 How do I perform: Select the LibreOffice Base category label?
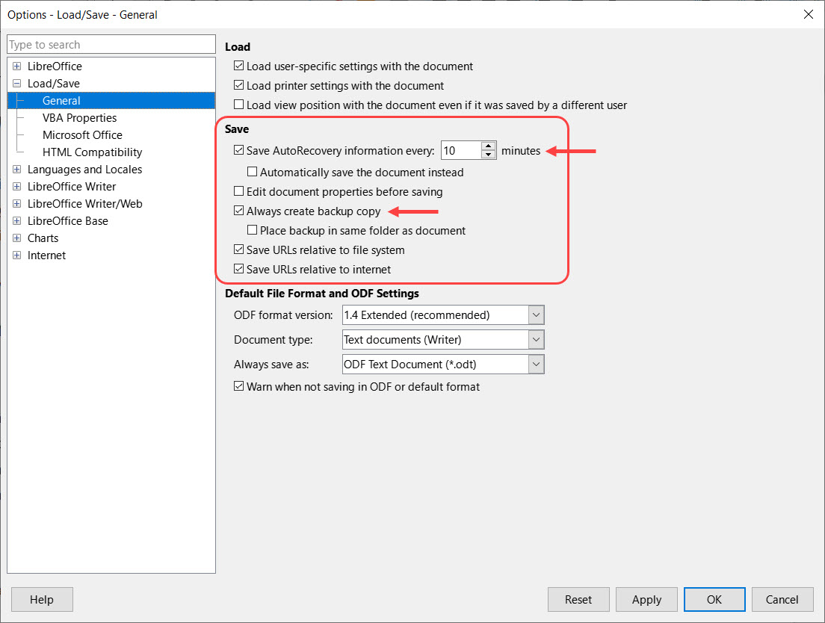tap(68, 221)
